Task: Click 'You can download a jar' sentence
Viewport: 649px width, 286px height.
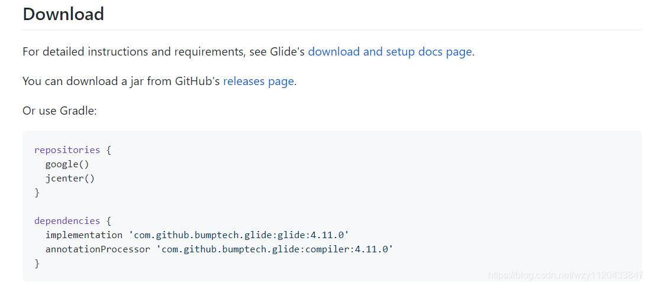Action: (159, 81)
